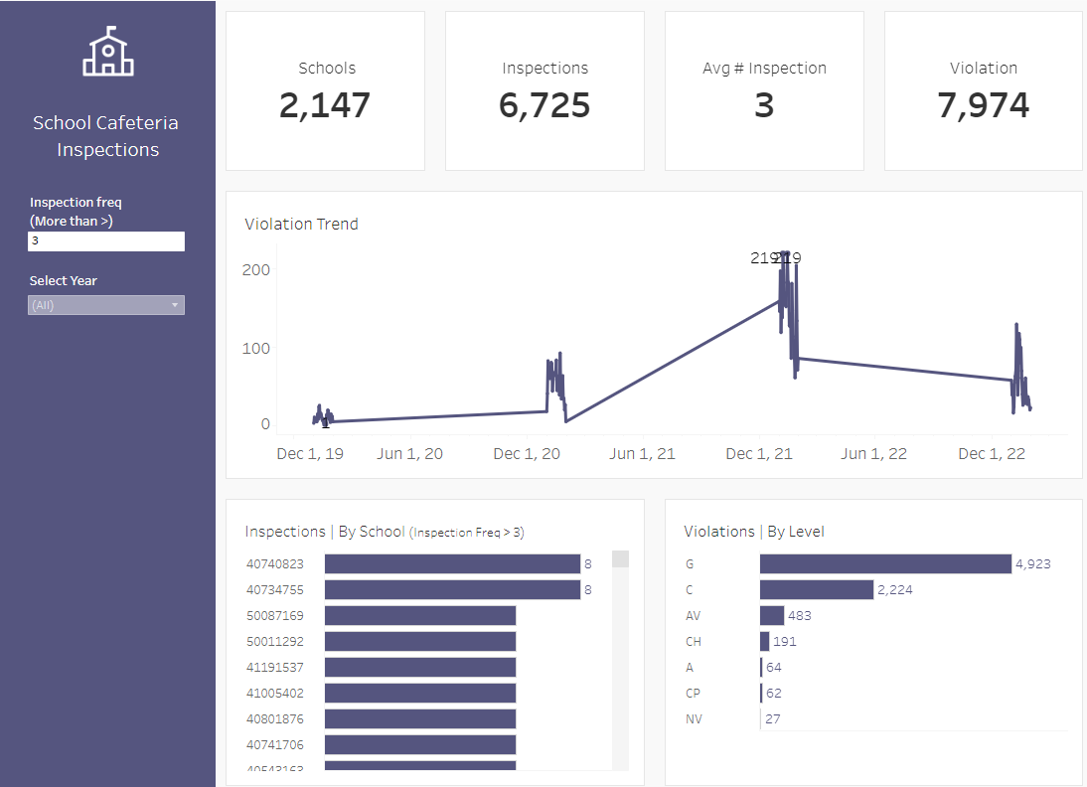
Task: Click the AV violation level bar
Action: click(x=772, y=616)
